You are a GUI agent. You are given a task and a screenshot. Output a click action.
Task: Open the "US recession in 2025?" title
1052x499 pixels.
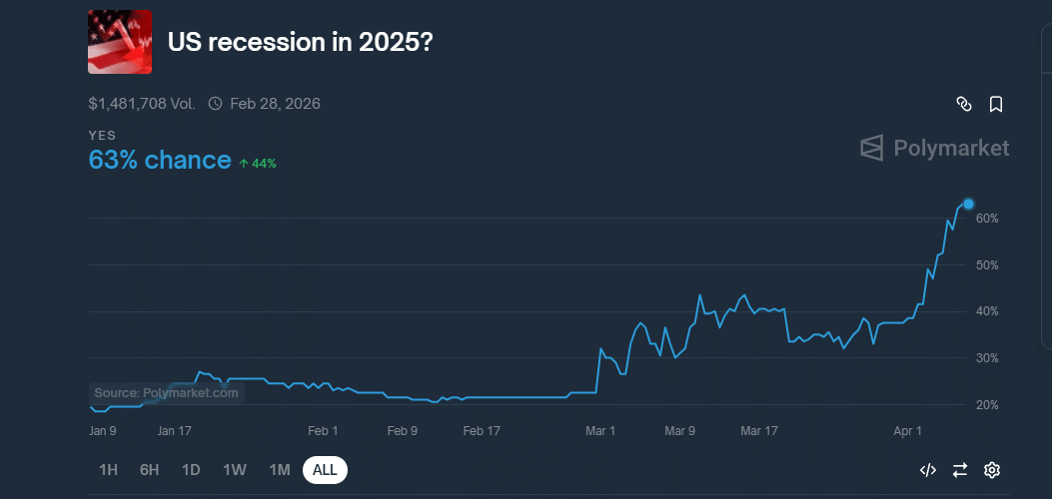click(x=300, y=42)
